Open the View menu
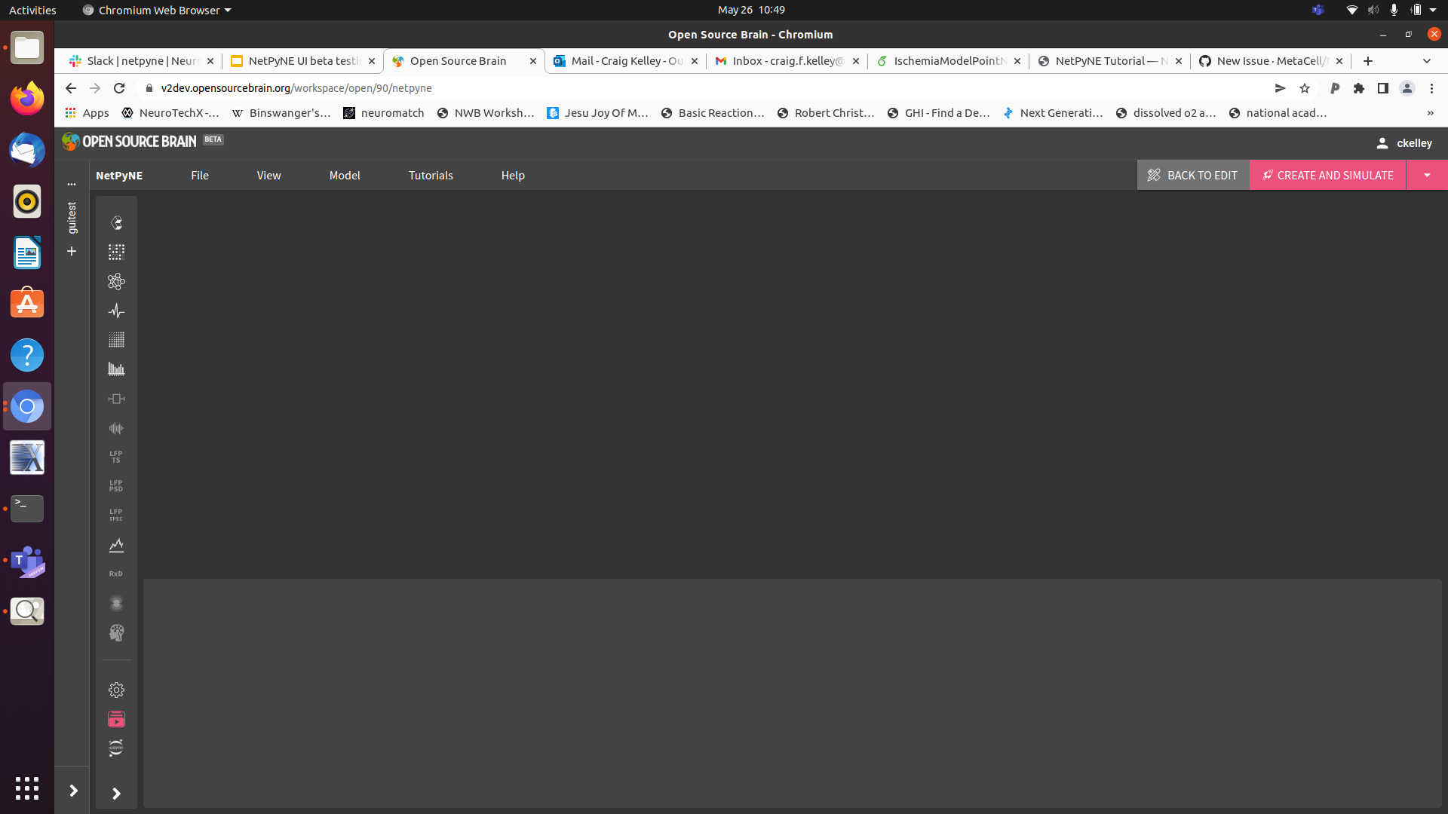Viewport: 1448px width, 814px height. tap(268, 175)
